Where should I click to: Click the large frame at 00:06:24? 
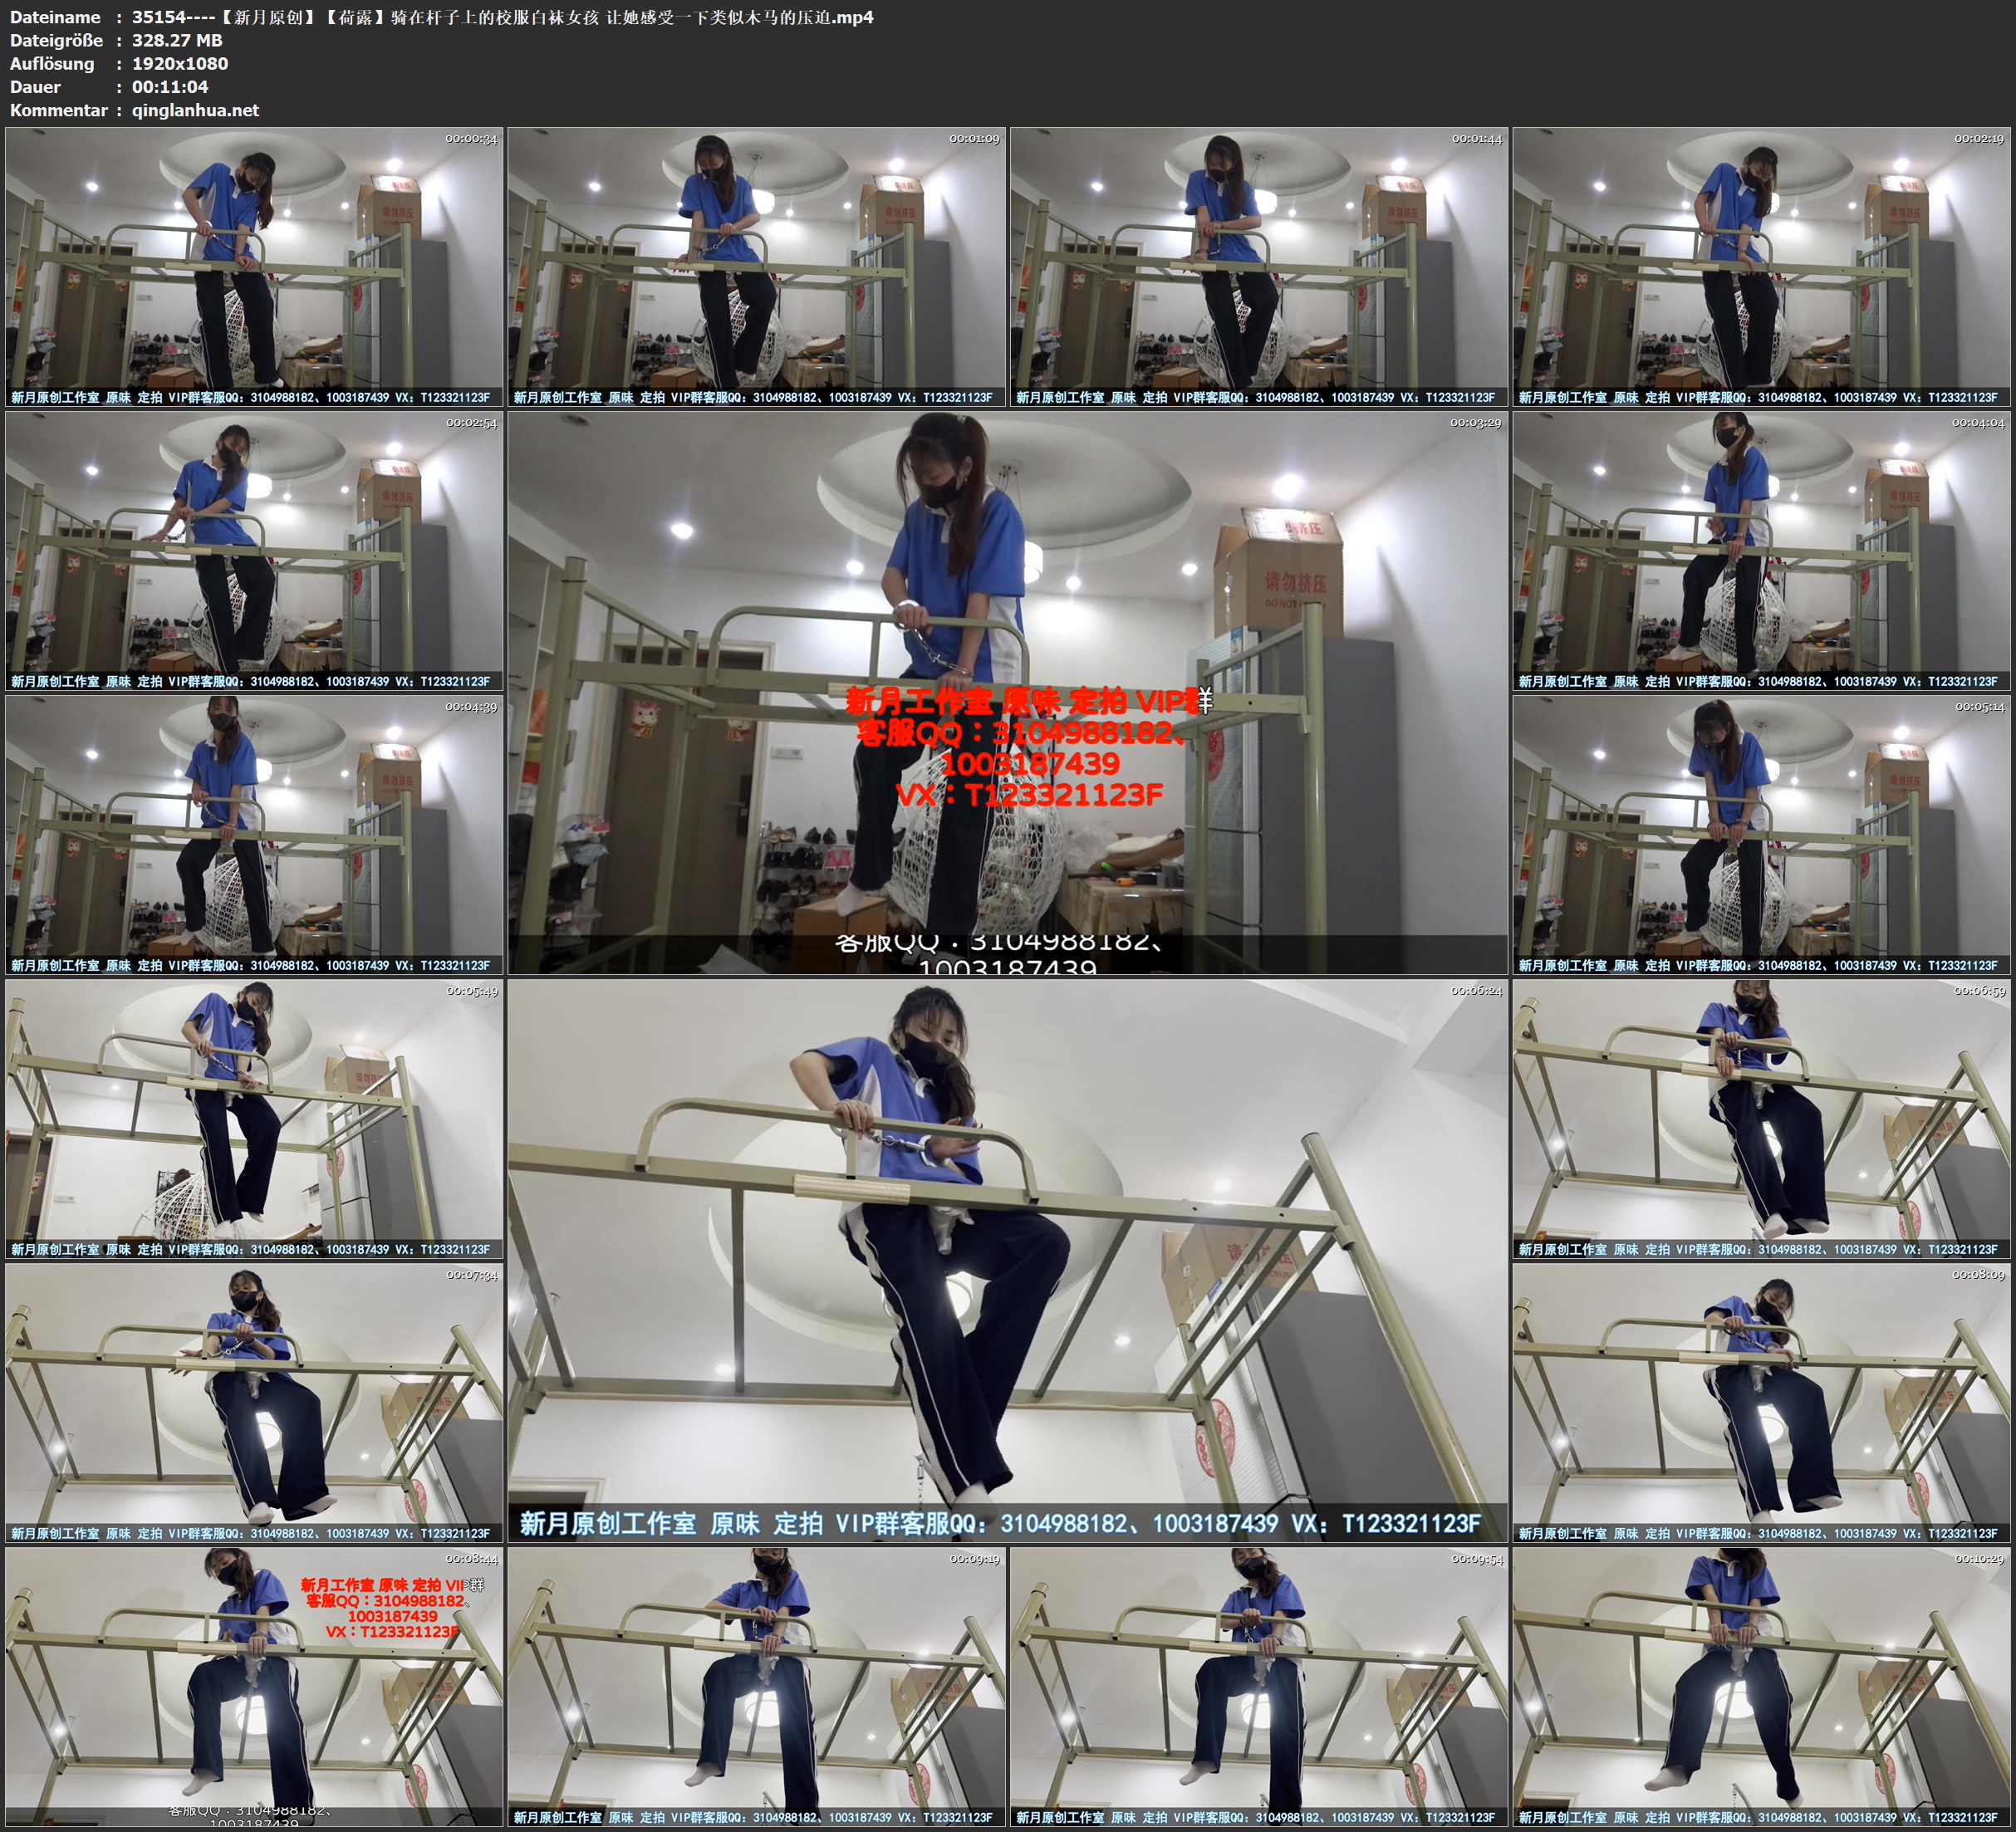[1007, 1260]
